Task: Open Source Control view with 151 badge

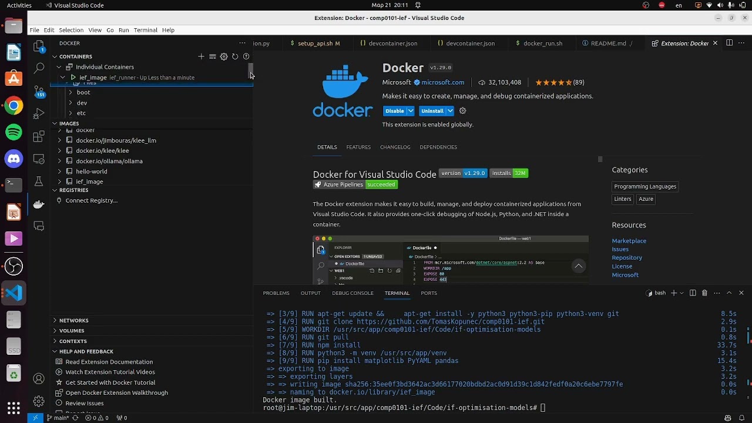Action: [39, 90]
